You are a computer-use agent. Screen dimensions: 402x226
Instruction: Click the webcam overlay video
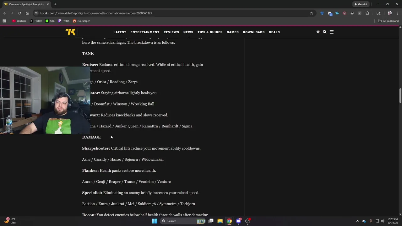tap(45, 100)
